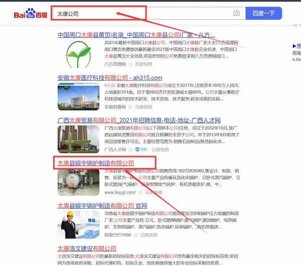Viewport: 301px width, 266px height.
Task: Focus the search box containing 太康公司
Action: [140, 14]
